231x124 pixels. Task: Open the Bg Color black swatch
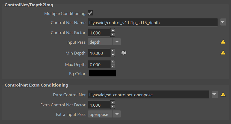103,73
